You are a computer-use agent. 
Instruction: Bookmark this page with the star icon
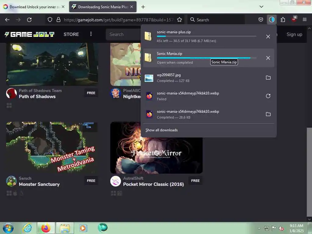(x=179, y=20)
